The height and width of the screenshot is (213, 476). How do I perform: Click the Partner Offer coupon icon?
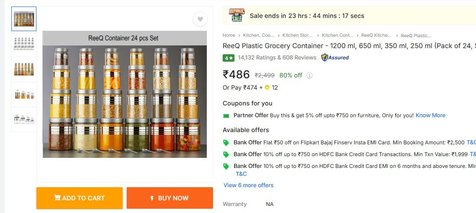pyautogui.click(x=226, y=115)
